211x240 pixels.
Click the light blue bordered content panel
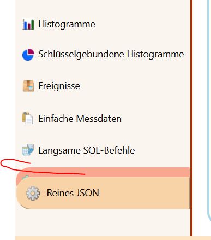[x=209, y=109]
